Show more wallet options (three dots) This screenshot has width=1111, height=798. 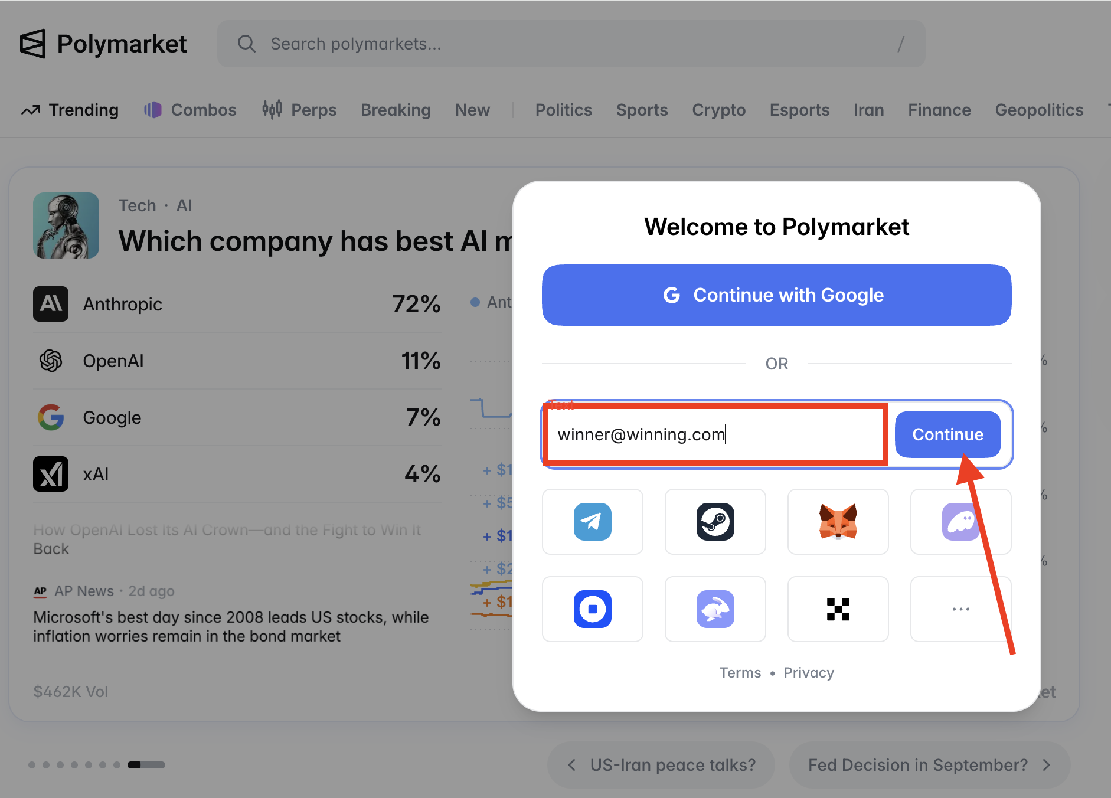click(x=961, y=609)
